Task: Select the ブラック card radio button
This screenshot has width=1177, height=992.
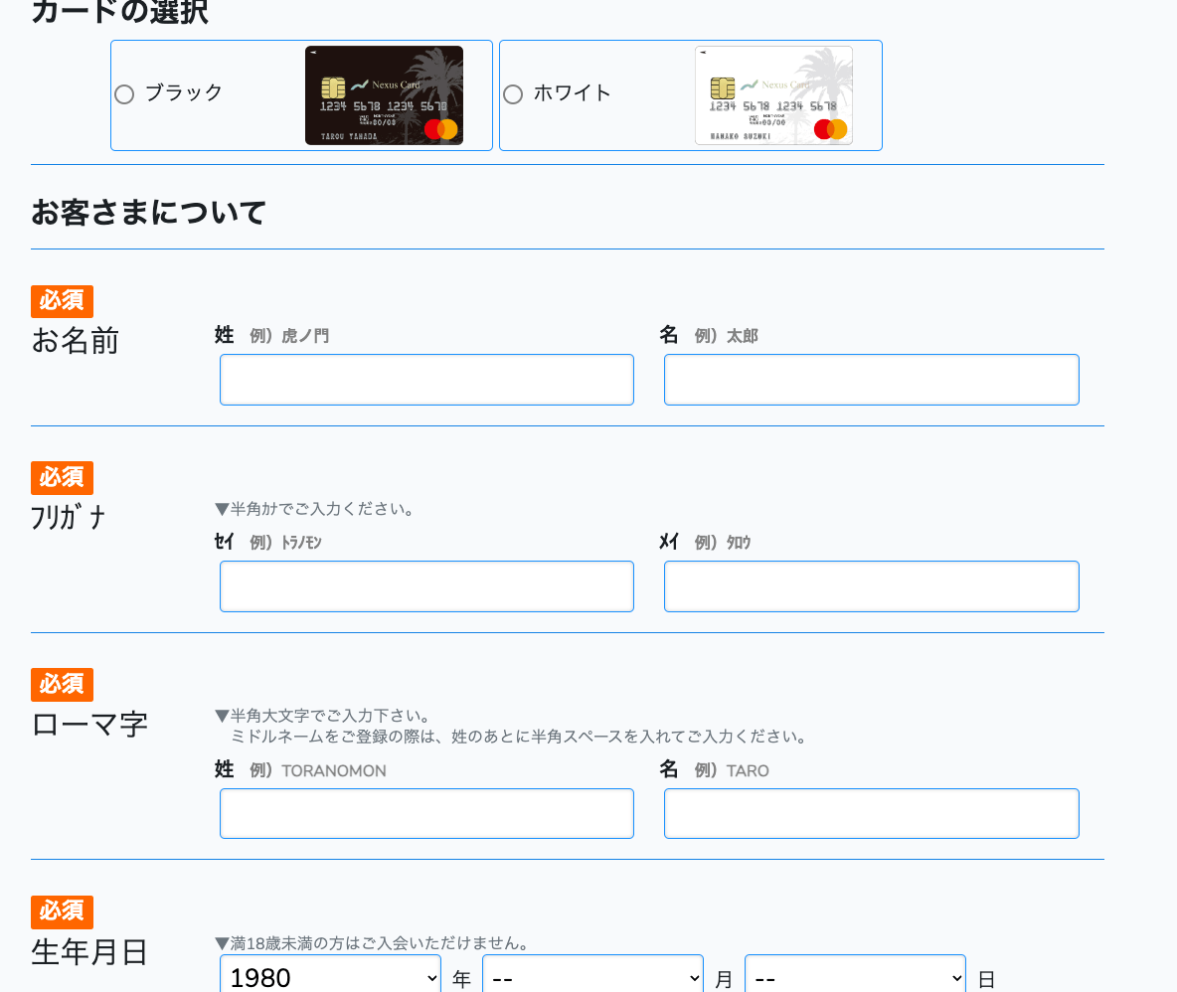Action: pos(124,94)
